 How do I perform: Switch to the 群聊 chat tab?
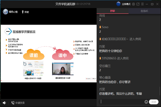click(x=112, y=11)
